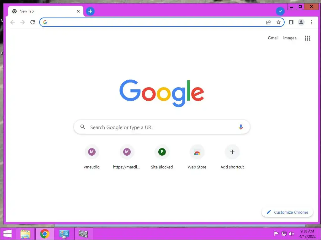Click the Google logo
This screenshot has height=240, width=321.
[x=162, y=93]
